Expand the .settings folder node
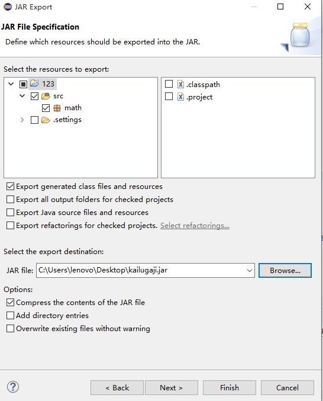This screenshot has width=323, height=401. (22, 120)
